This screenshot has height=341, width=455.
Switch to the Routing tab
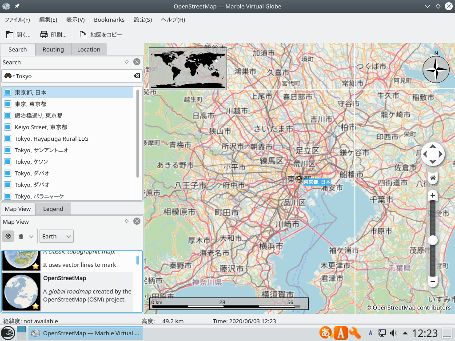53,49
